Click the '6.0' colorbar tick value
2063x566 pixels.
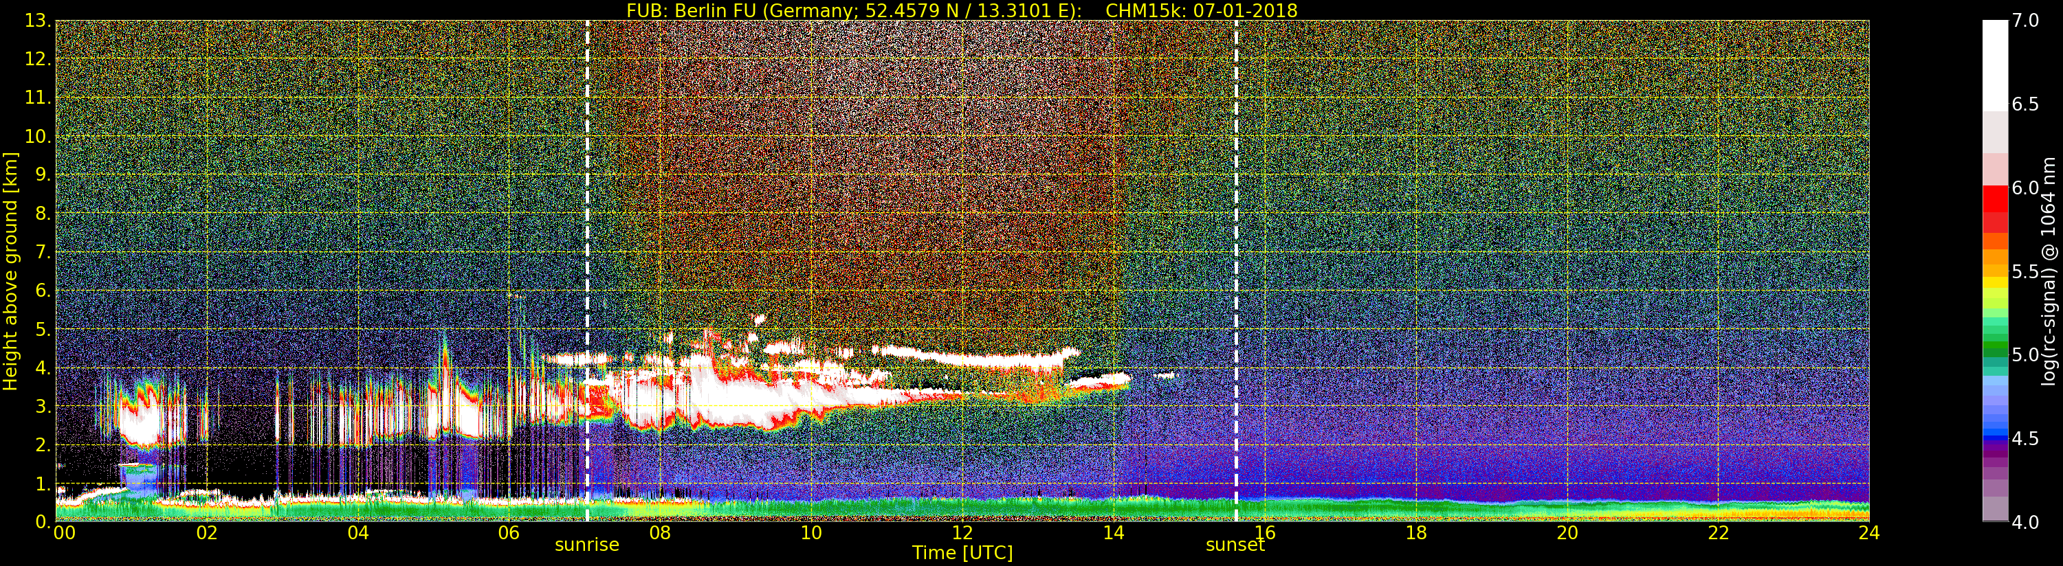click(2025, 188)
